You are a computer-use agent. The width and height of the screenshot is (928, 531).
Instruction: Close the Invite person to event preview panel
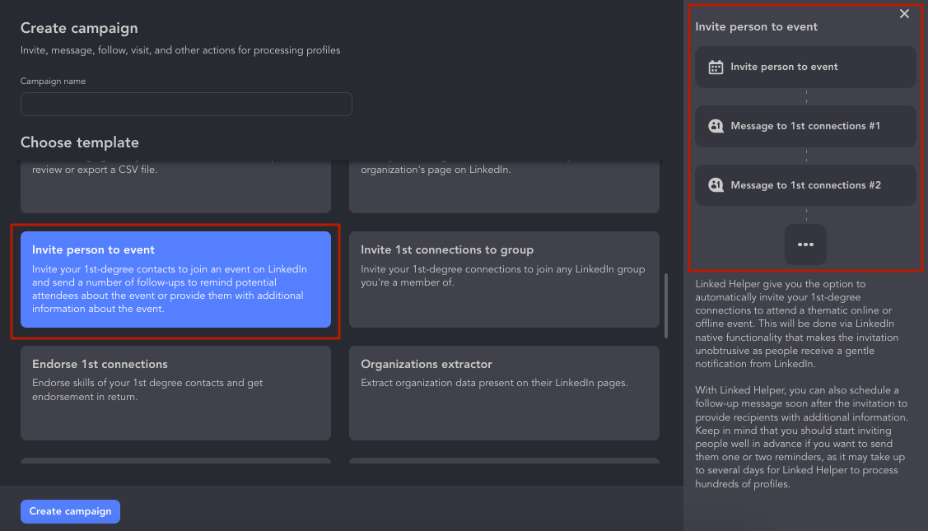coord(904,13)
